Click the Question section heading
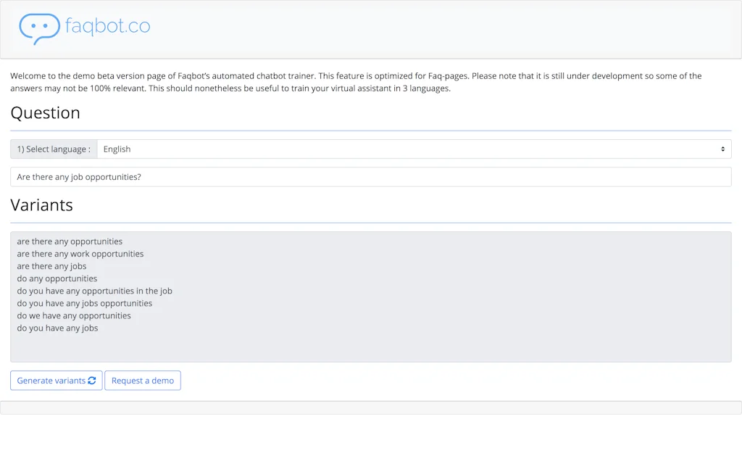Viewport: 742px width, 464px height. click(45, 112)
